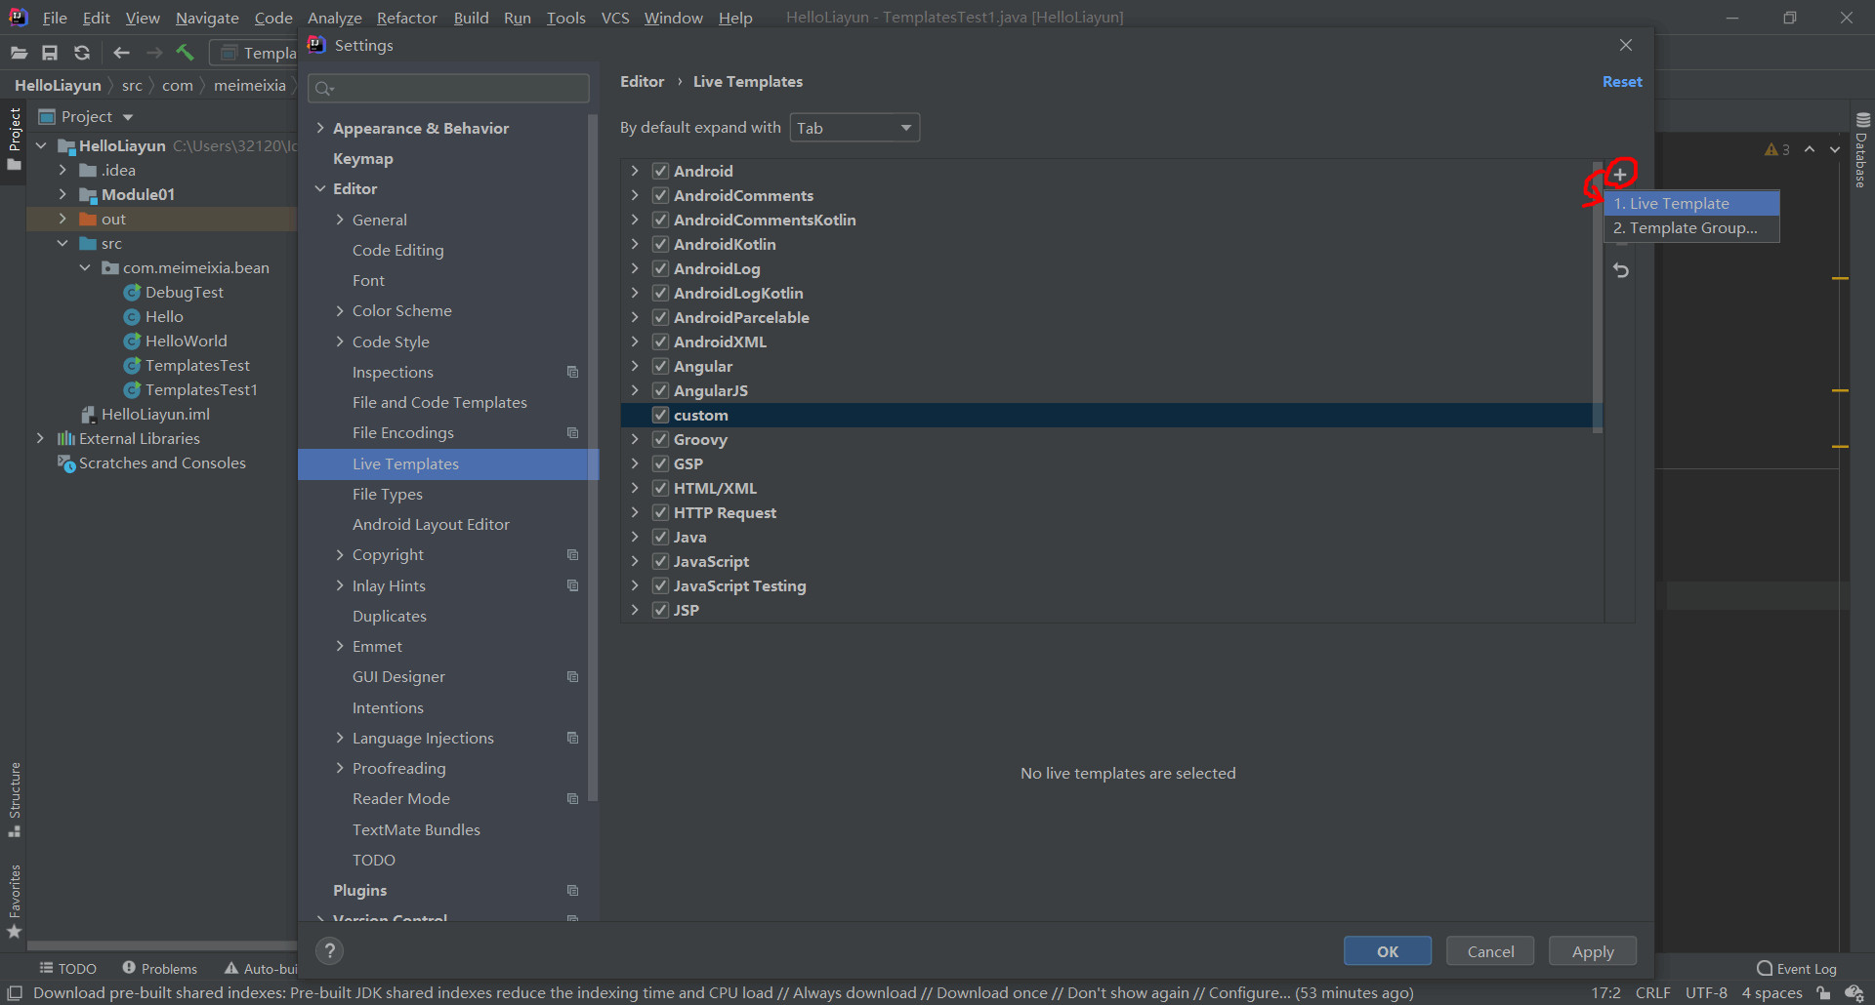Click the Synchronize reload toolbar icon

[82, 53]
